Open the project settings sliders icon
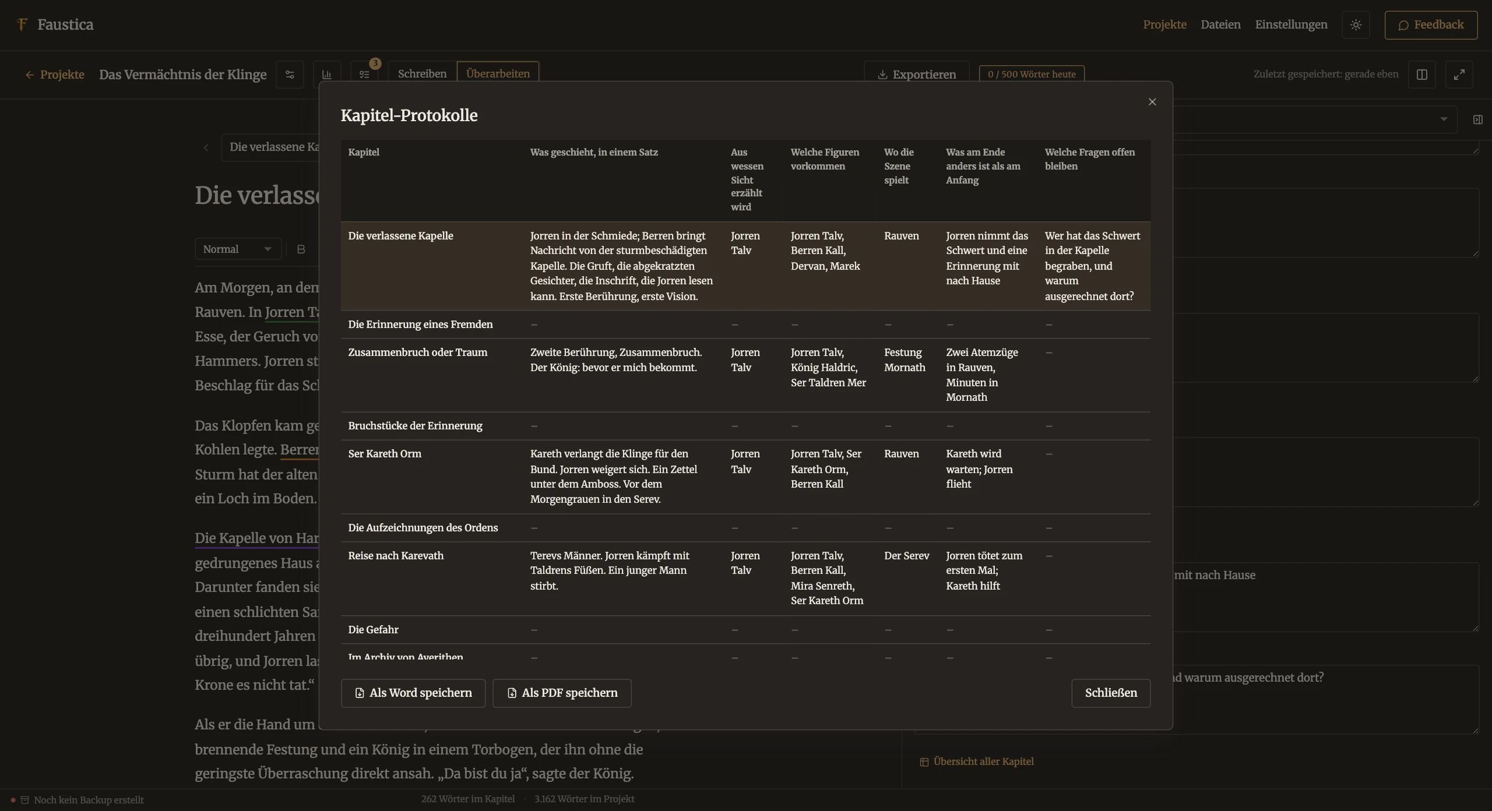 click(x=290, y=75)
